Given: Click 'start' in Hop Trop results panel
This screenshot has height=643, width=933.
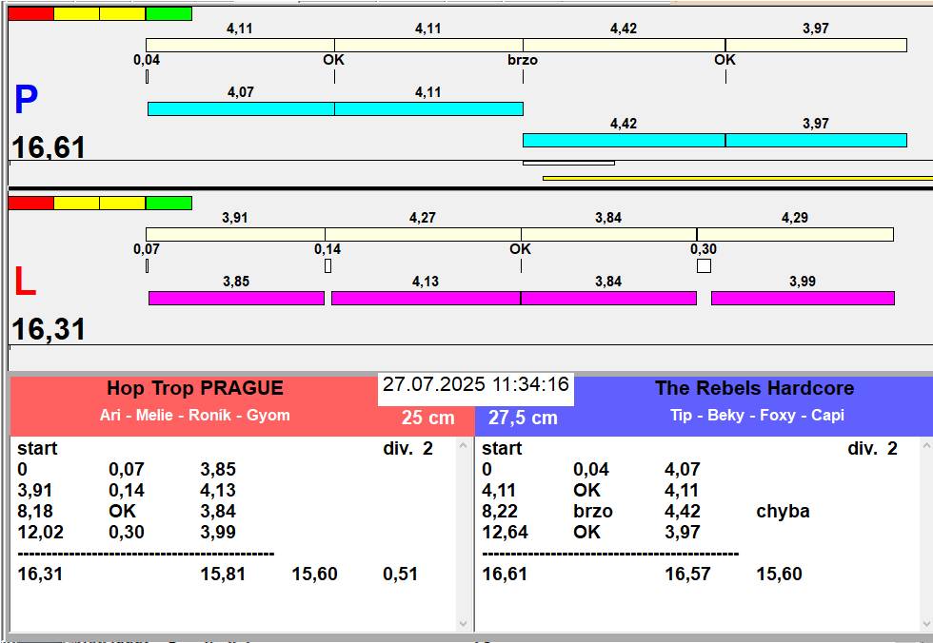Looking at the screenshot, I should [37, 448].
